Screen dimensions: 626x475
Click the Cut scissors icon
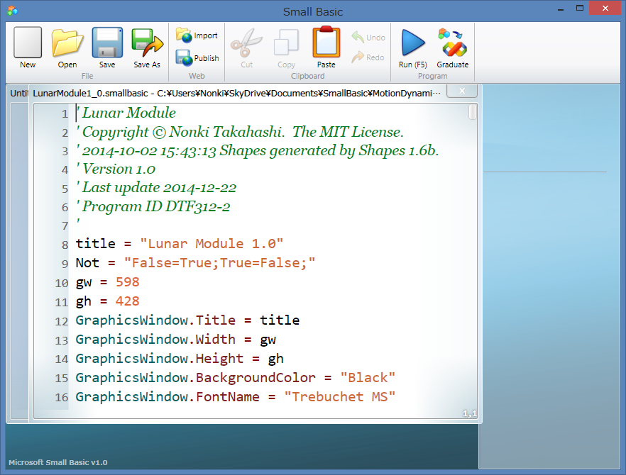(246, 43)
